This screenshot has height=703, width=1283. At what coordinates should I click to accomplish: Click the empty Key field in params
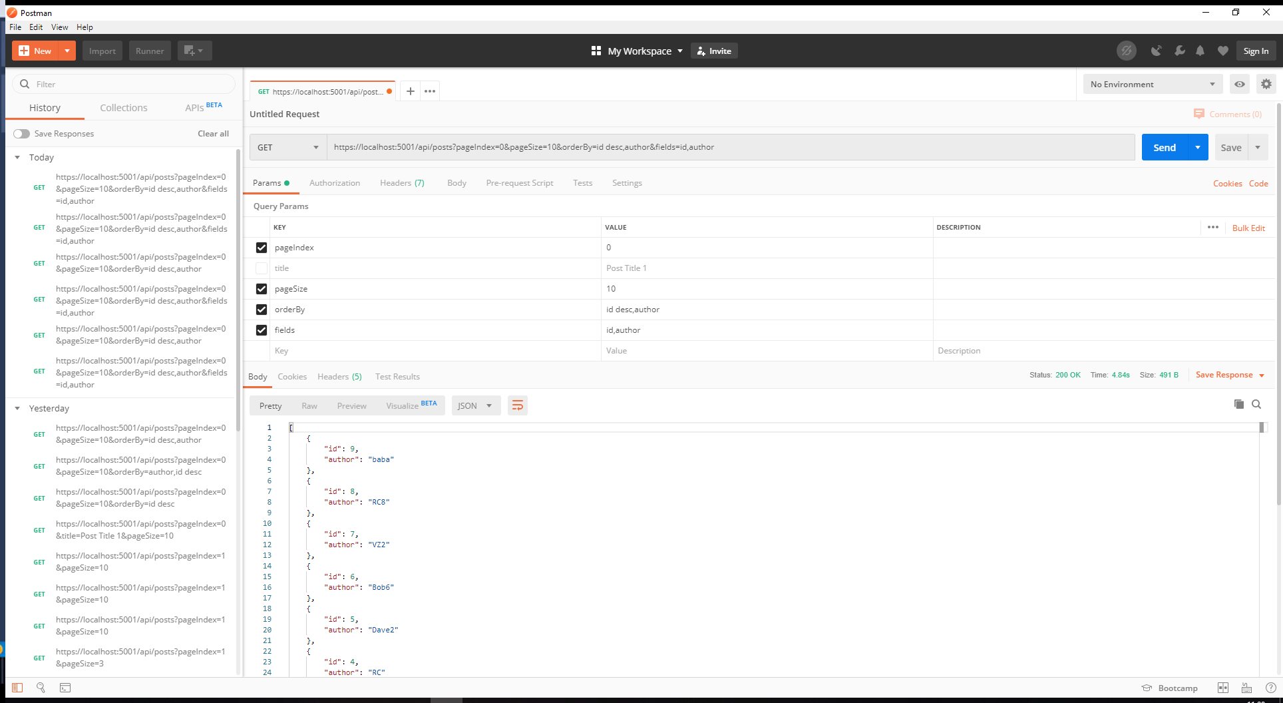click(436, 351)
